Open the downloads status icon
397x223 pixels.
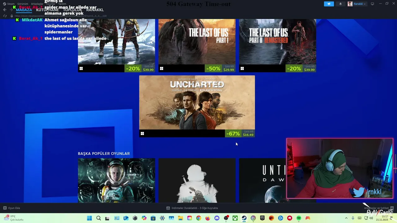click(168, 208)
